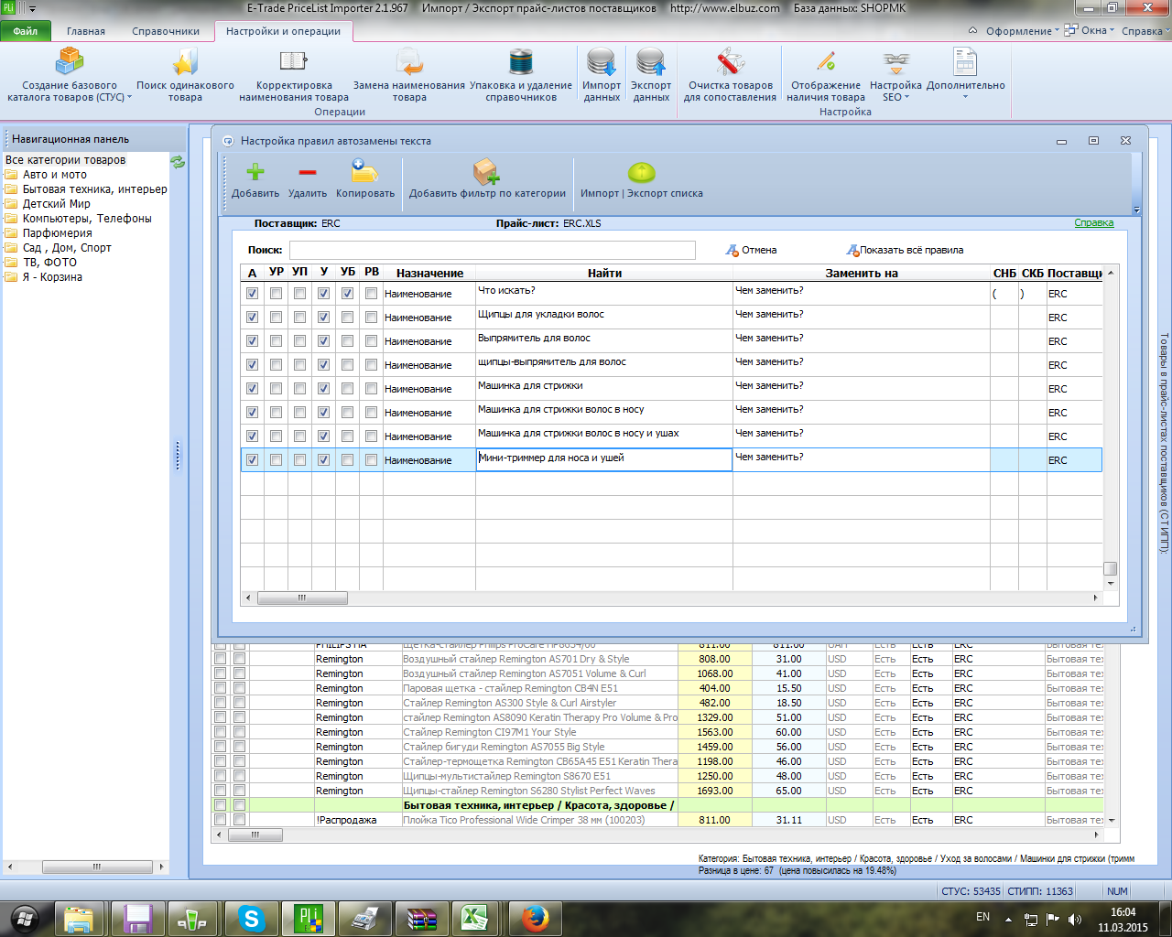Switch to the Справочники tab
Screen dimensions: 1172x937
tap(166, 31)
